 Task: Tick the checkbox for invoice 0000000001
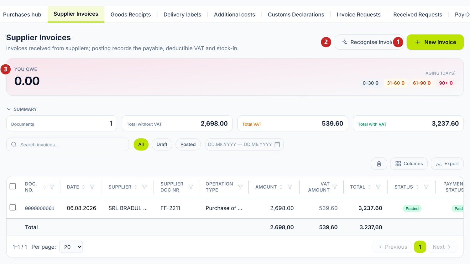13,207
